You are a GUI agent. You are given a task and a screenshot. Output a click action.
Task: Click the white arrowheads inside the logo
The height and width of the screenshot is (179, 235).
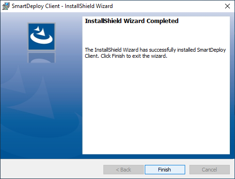pos(40,31)
